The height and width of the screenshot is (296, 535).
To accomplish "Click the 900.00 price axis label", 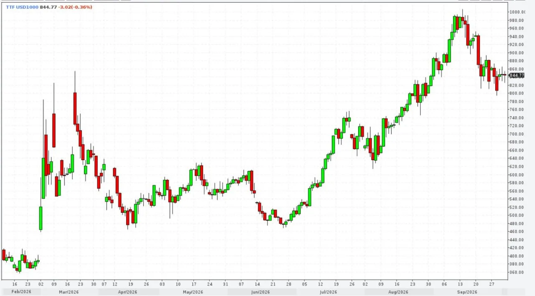I will click(x=517, y=53).
